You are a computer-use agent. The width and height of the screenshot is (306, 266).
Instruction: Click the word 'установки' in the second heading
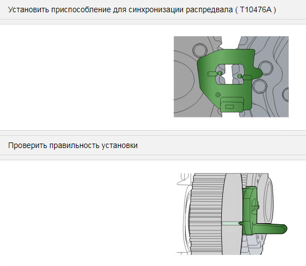pyautogui.click(x=120, y=146)
